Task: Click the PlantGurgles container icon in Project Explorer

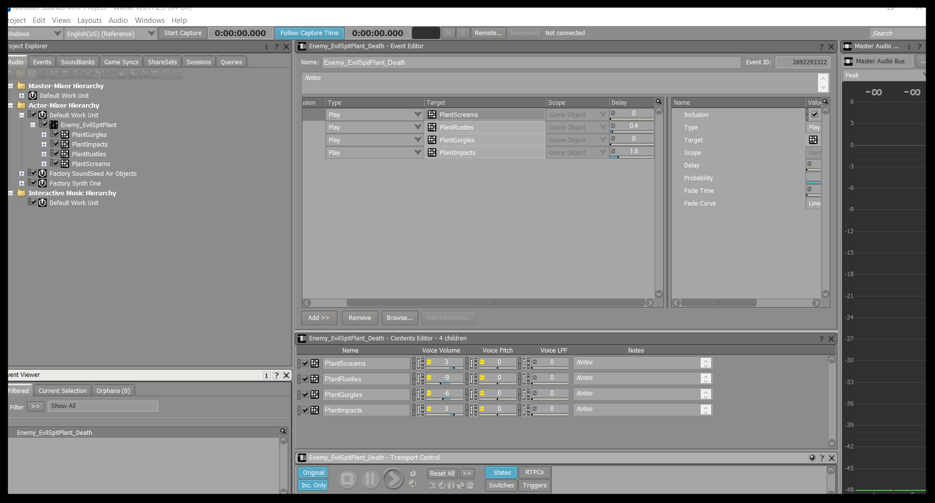Action: pyautogui.click(x=65, y=134)
